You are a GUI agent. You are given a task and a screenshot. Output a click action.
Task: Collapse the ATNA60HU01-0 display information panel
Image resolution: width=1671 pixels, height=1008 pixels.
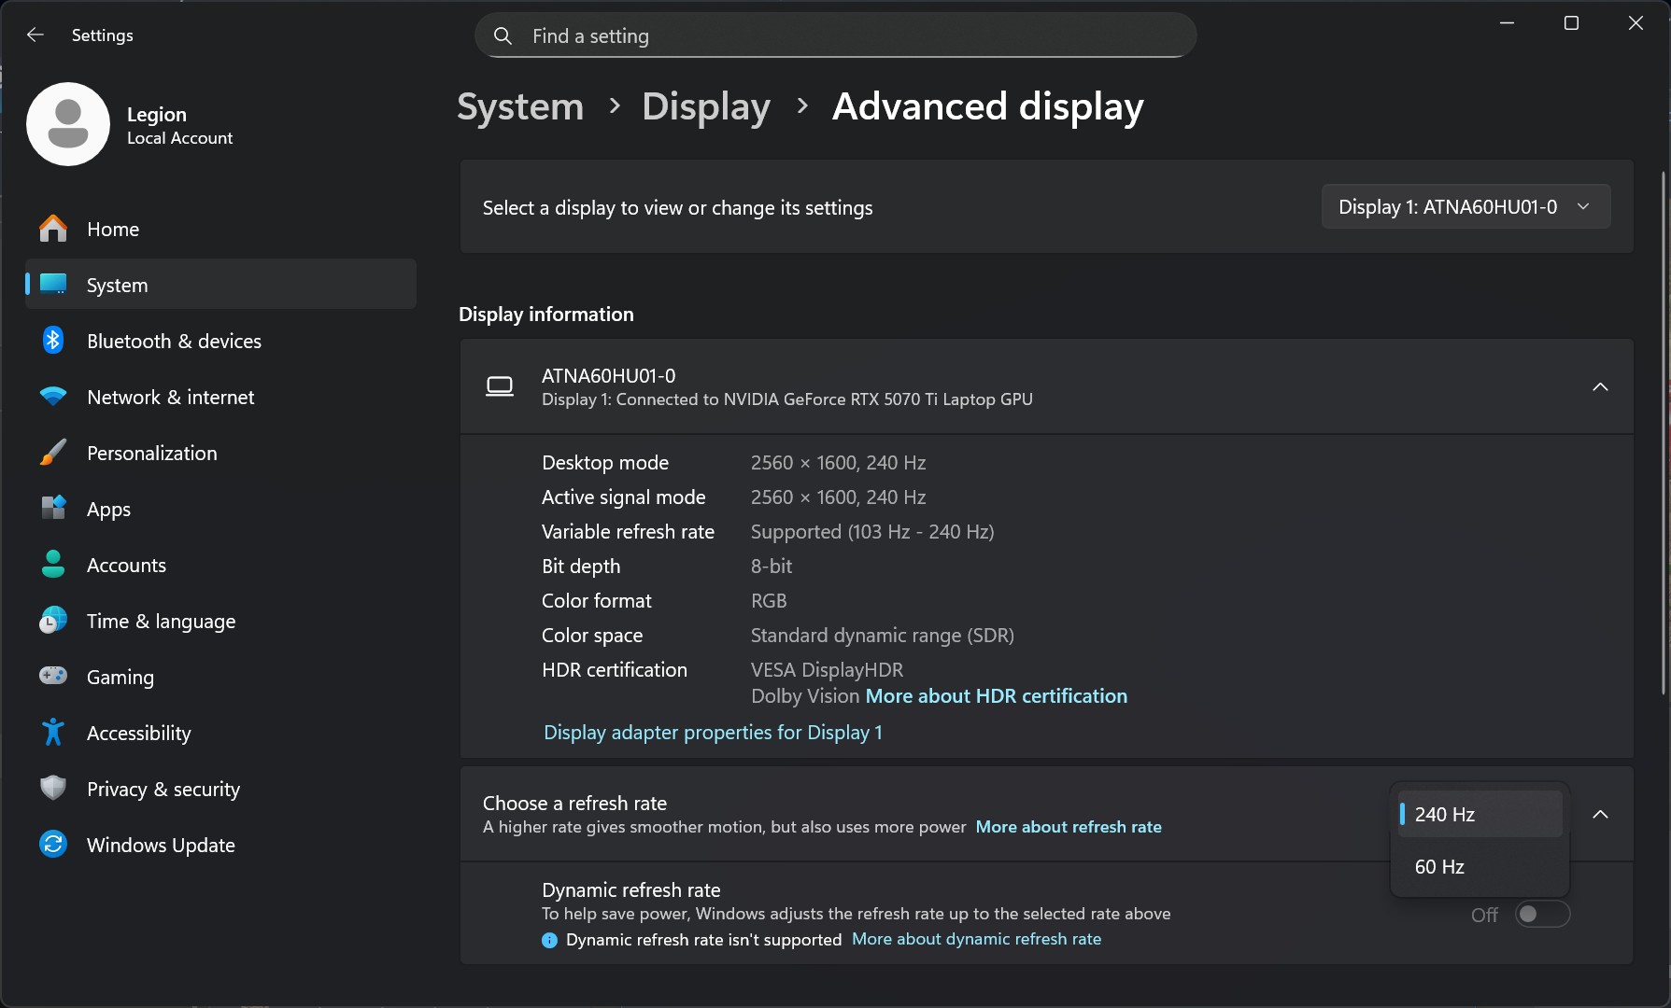(1599, 386)
